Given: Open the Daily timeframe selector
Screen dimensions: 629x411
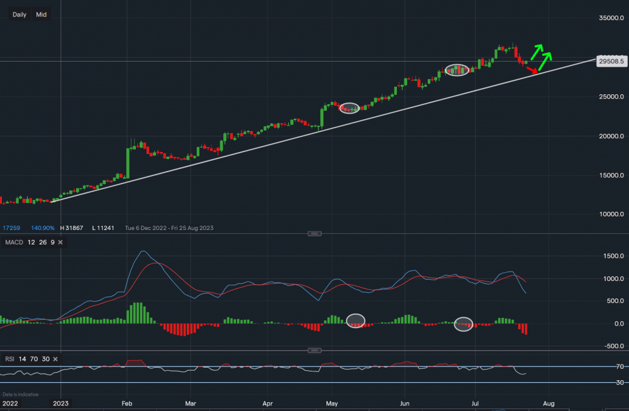Looking at the screenshot, I should (x=19, y=14).
